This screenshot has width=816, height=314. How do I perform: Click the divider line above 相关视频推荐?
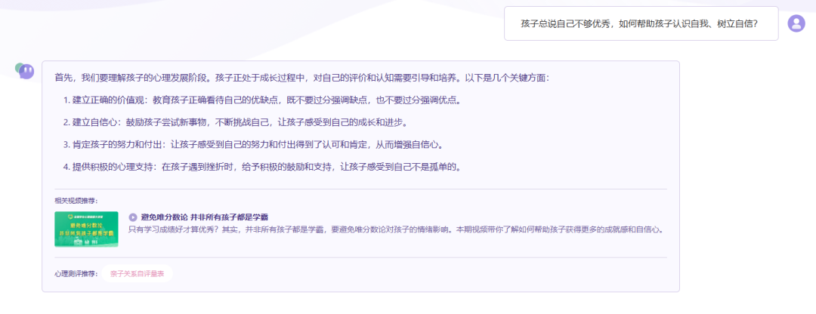tap(360, 189)
